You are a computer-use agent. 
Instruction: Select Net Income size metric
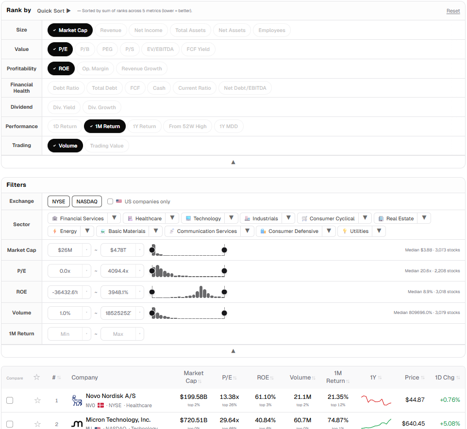pos(149,30)
